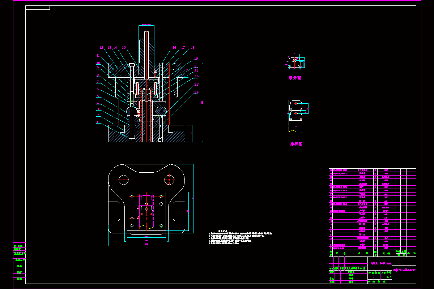Viewport: 434px width, 289px height.
Task: Click the 1:1 scale value
Action: pyautogui.click(x=389, y=277)
